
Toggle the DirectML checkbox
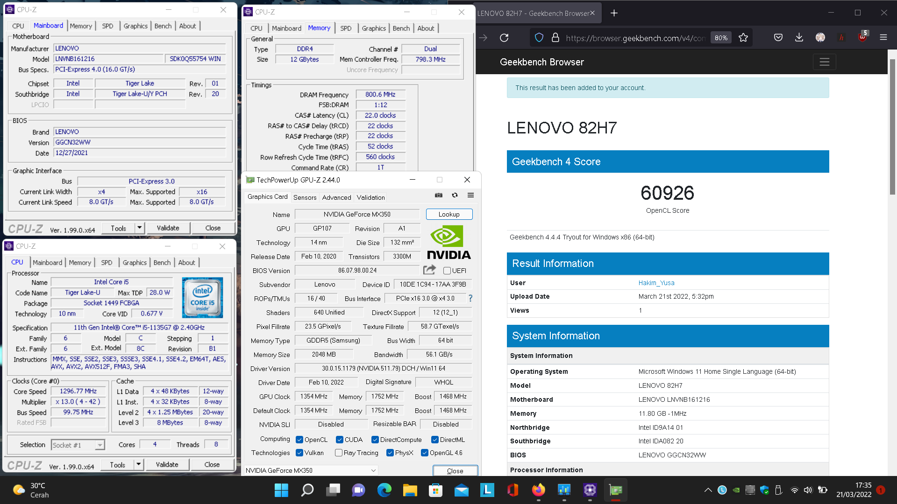434,440
